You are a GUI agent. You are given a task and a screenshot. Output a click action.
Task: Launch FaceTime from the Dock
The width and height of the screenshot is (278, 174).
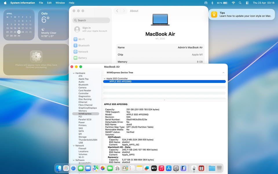pos(110,168)
